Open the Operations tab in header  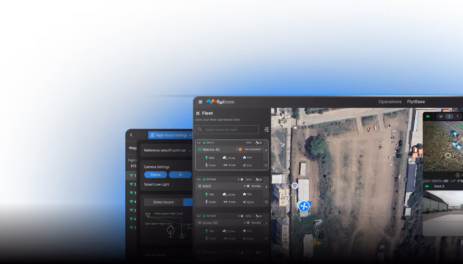click(390, 102)
